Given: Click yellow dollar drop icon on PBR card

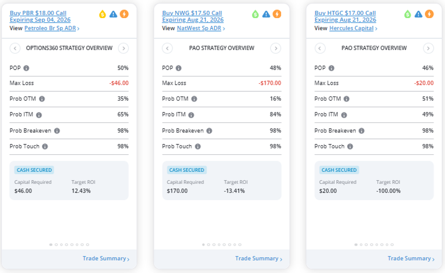Looking at the screenshot, I should tap(102, 14).
